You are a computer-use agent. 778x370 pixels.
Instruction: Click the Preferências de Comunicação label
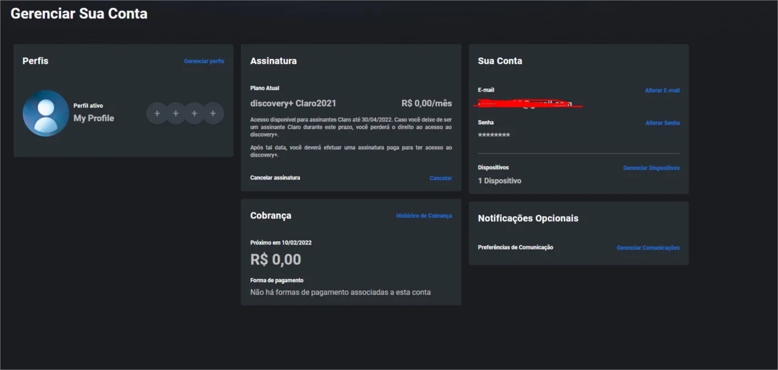pos(516,247)
